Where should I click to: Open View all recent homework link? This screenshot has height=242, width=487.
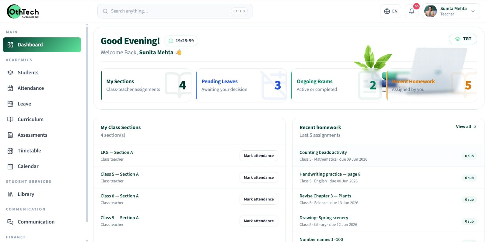coord(466,127)
